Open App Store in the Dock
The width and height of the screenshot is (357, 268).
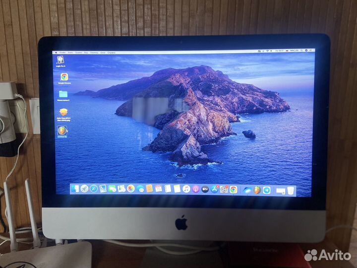tap(215, 190)
